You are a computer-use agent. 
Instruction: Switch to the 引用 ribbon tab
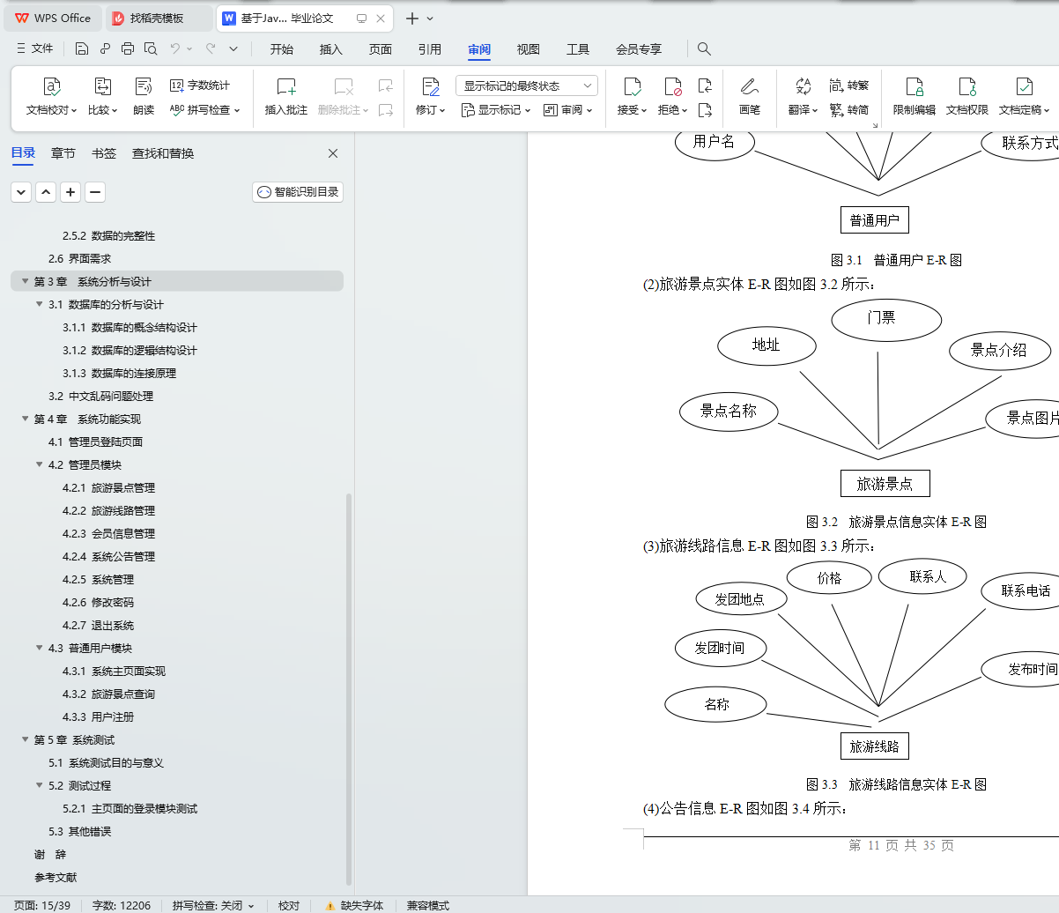coord(430,49)
